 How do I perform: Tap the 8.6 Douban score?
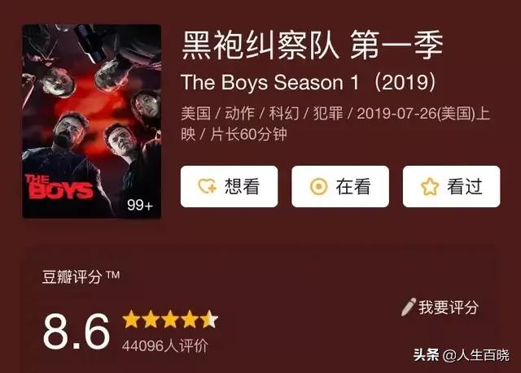77,332
